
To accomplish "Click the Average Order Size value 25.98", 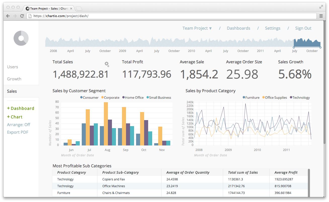I will click(x=242, y=74).
